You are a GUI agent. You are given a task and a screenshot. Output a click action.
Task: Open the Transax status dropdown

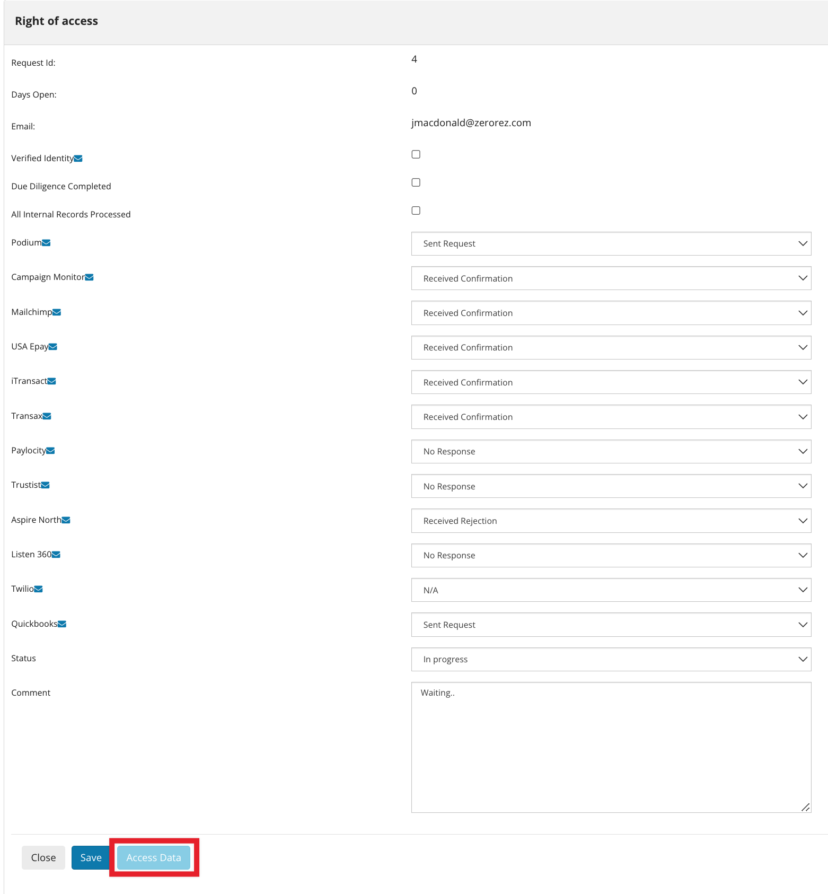[611, 417]
